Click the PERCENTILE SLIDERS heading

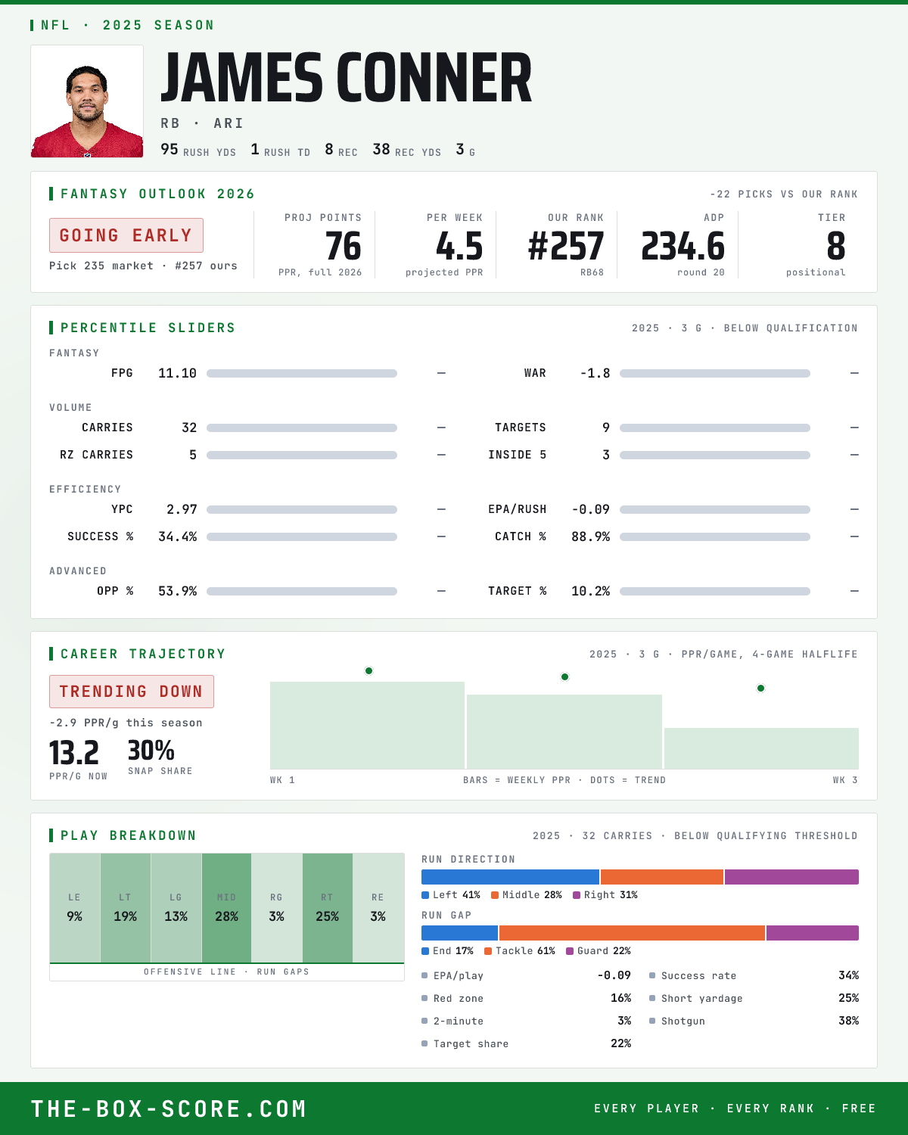point(148,328)
